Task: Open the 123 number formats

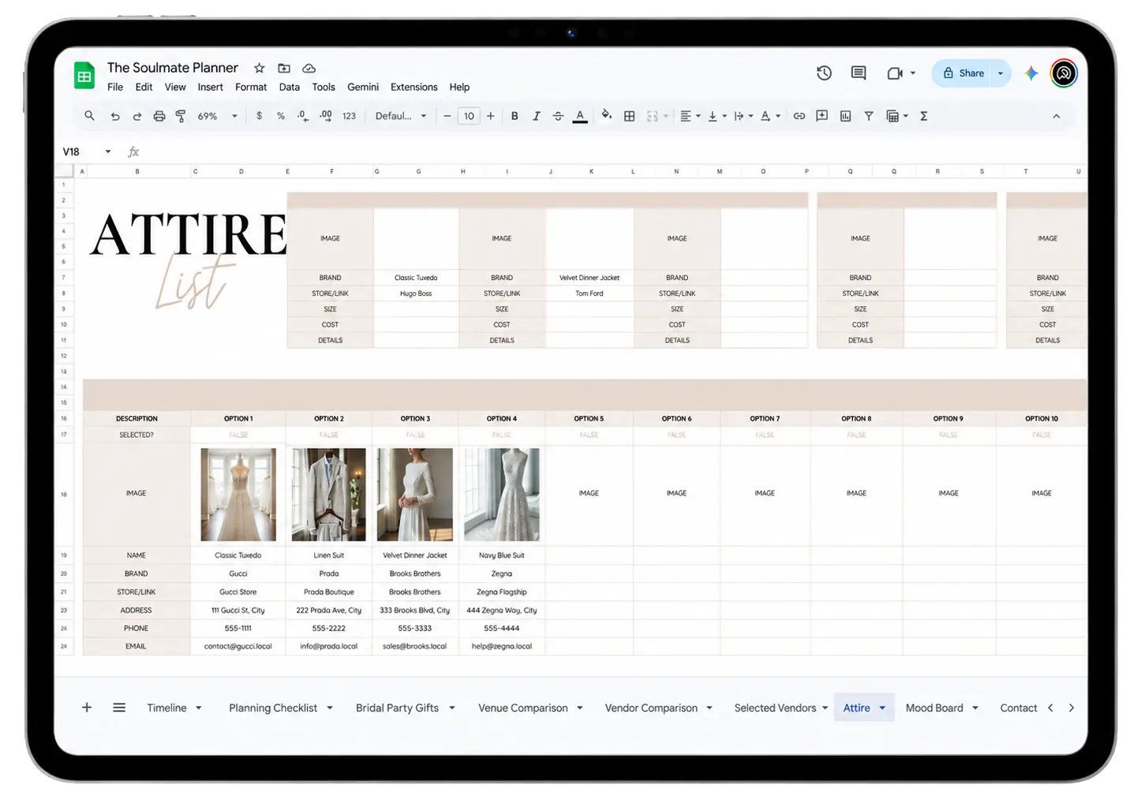Action: coord(349,116)
